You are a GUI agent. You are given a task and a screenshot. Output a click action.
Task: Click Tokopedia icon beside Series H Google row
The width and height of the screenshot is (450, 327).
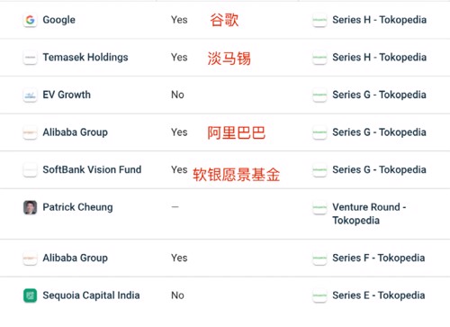(319, 20)
